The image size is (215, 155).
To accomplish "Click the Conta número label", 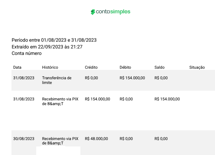I will point(27,53).
